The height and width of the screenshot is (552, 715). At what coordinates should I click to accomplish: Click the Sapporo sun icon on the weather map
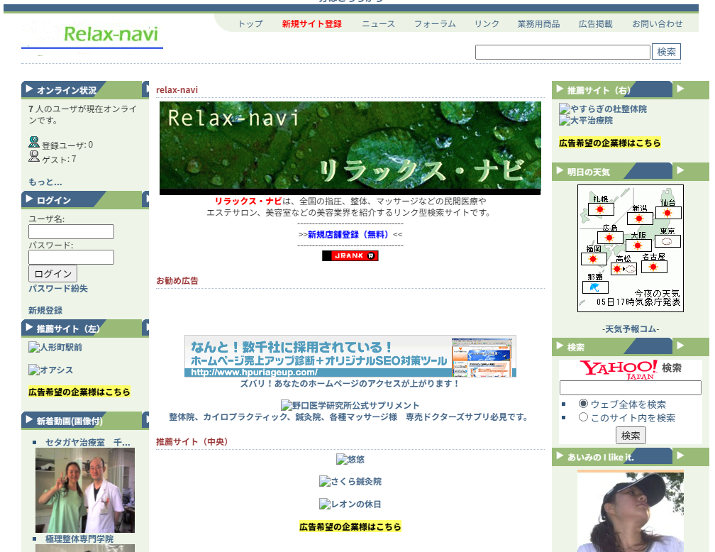[x=599, y=209]
